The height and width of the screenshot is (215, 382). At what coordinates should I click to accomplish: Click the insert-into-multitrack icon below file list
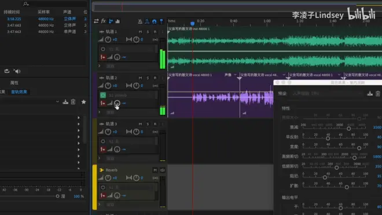7,71
